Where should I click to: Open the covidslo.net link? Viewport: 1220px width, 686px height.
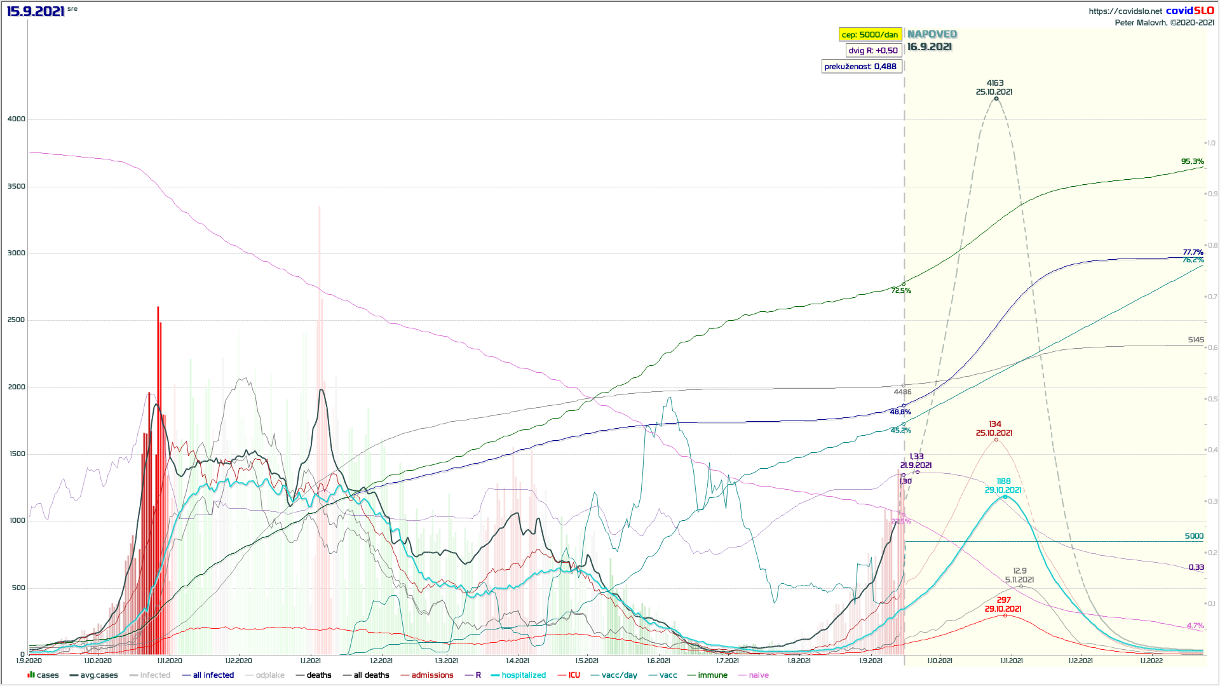click(x=1125, y=11)
